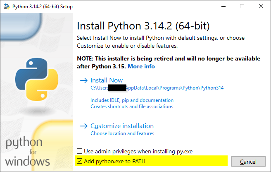Close the Python Setup dialog
This screenshot has height=172, width=271.
click(261, 6)
